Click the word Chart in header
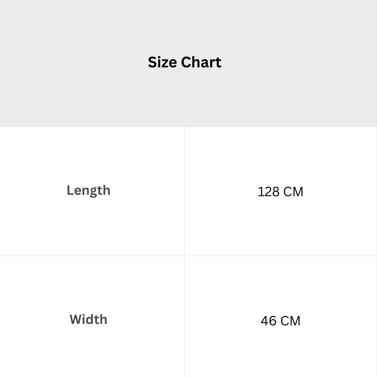The height and width of the screenshot is (377, 377). pyautogui.click(x=201, y=62)
